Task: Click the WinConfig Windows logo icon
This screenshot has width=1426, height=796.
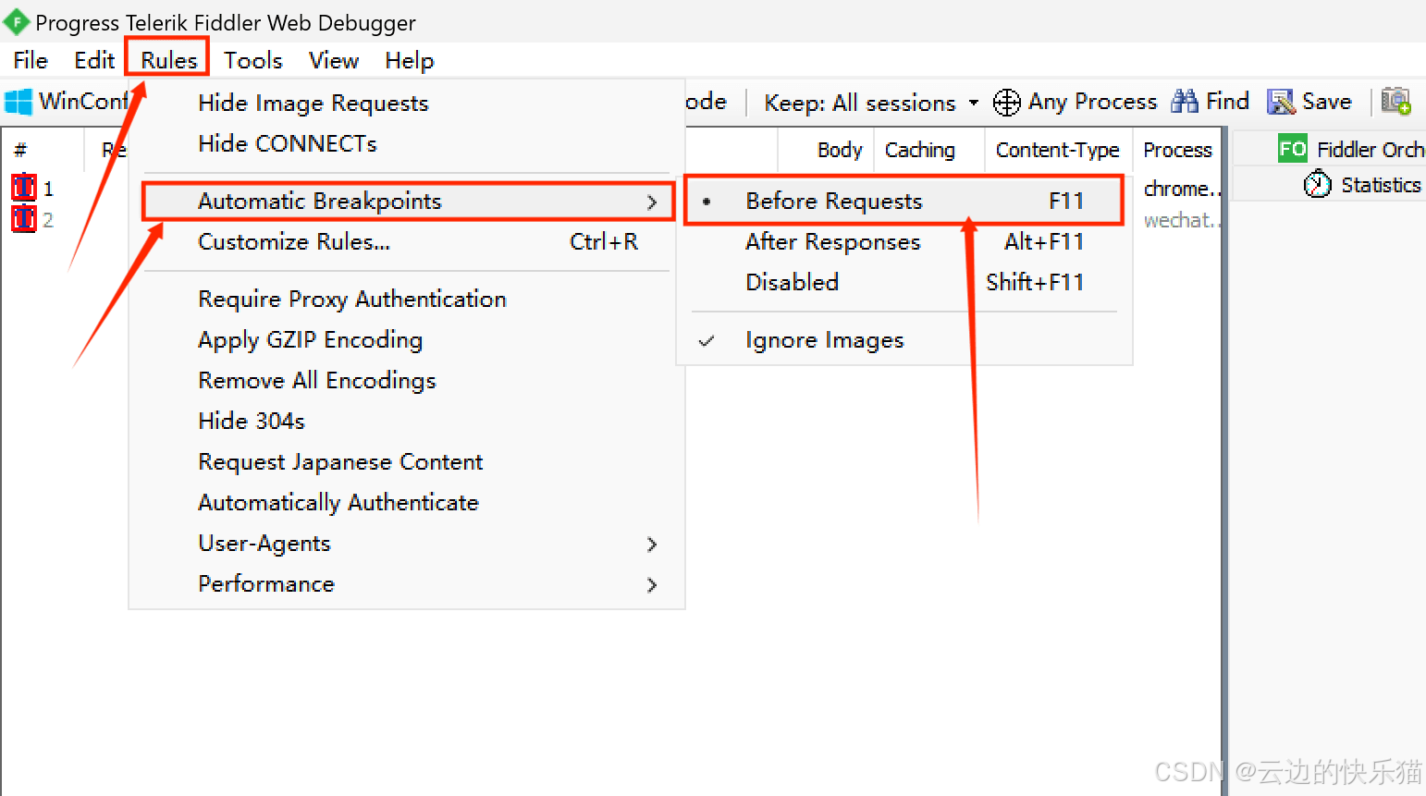Action: pyautogui.click(x=18, y=102)
